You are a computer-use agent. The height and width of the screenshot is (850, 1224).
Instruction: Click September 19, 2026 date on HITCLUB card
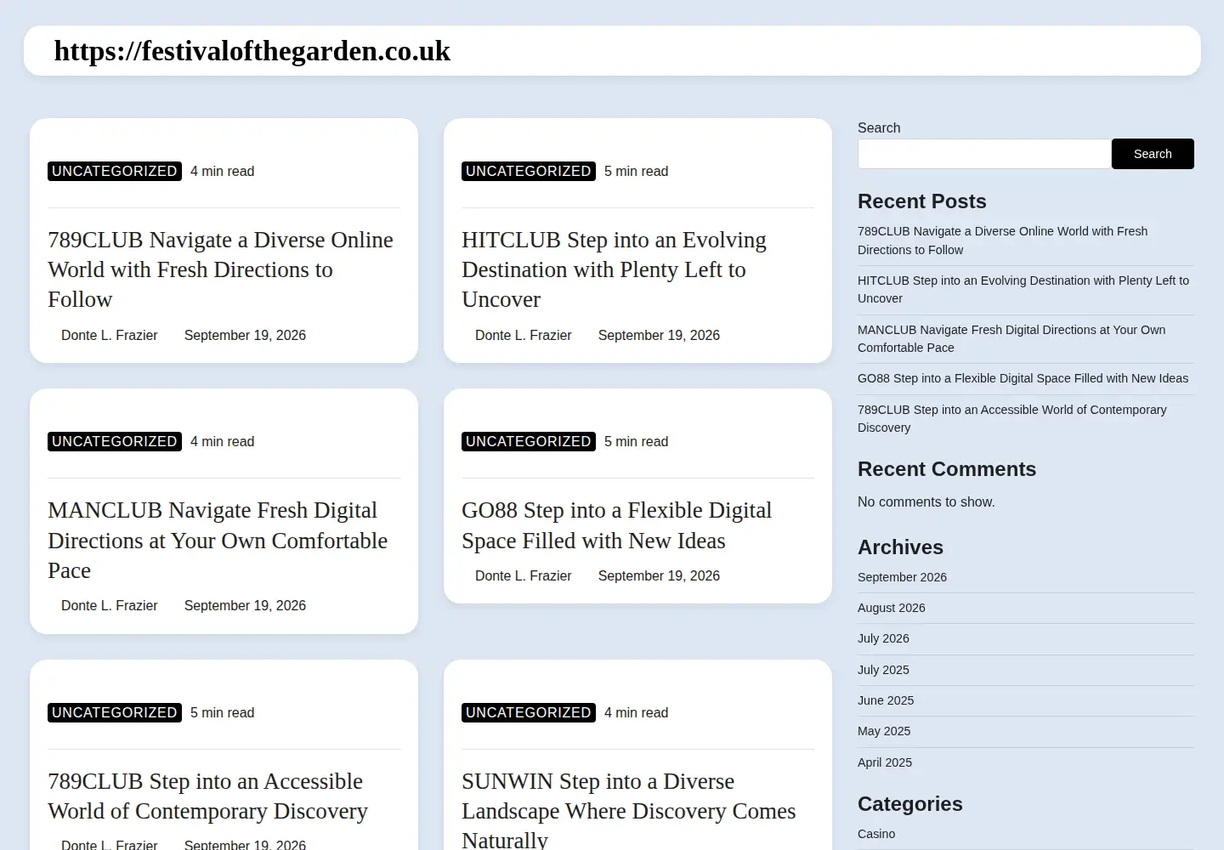click(x=659, y=335)
